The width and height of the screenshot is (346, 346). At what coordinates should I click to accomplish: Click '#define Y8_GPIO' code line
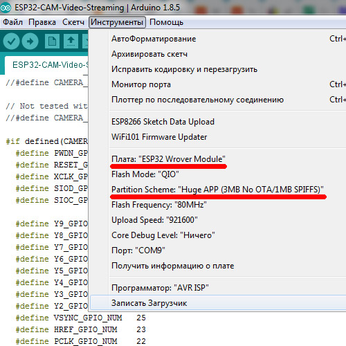coord(52,235)
